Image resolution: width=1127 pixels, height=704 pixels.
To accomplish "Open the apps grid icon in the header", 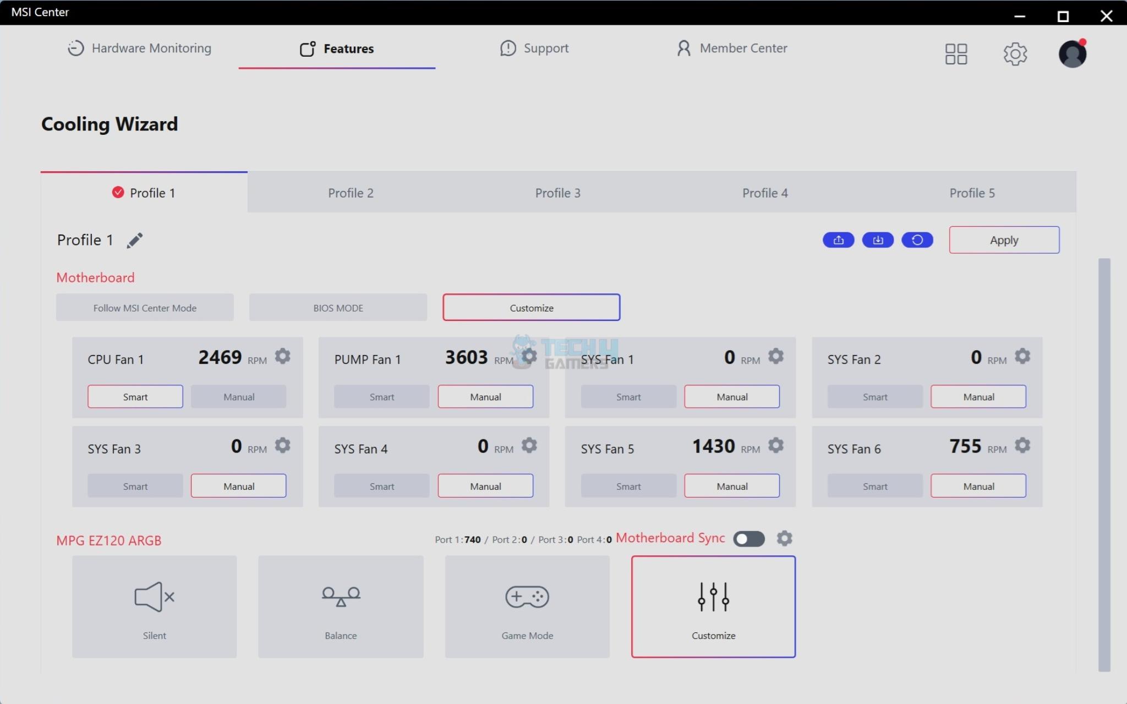I will 956,54.
